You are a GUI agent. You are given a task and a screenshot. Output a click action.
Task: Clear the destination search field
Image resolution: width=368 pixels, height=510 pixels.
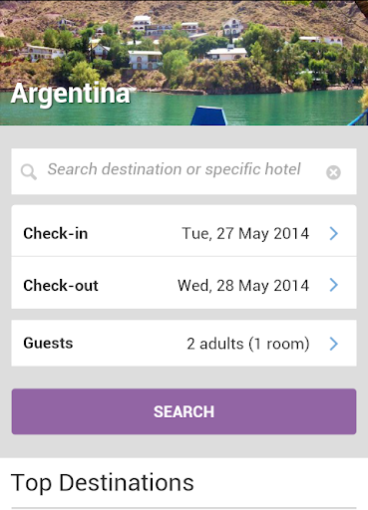[333, 172]
